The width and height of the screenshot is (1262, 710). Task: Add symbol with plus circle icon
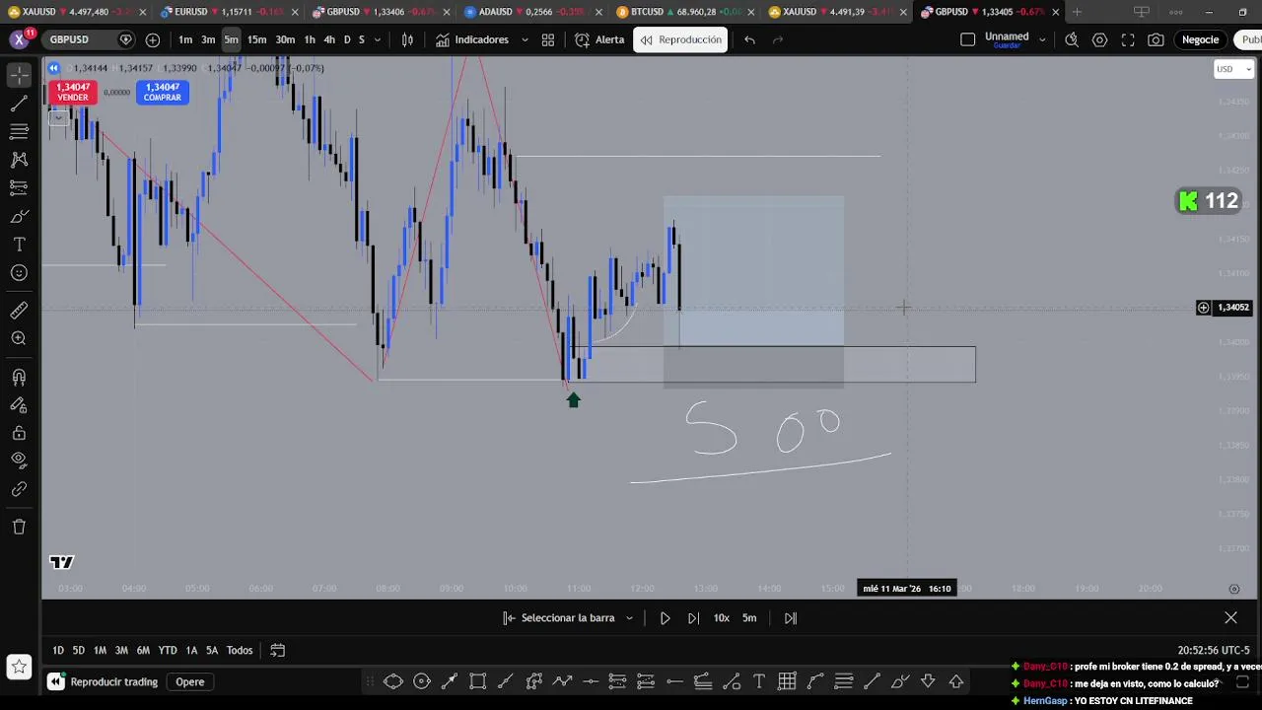(153, 39)
